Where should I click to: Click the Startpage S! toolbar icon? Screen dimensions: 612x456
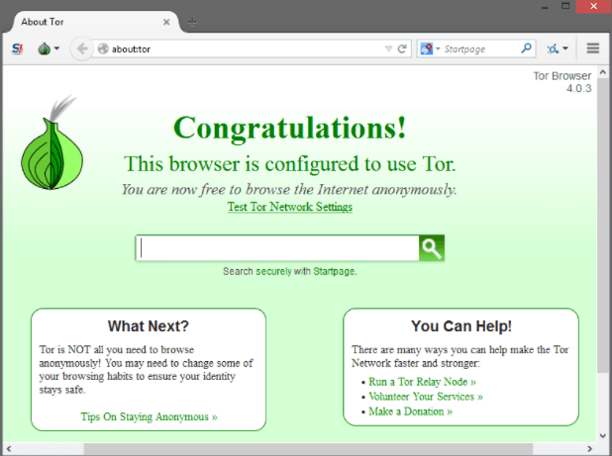pos(17,49)
